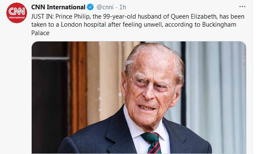
Task: Open the CNN International account name link
Action: 58,7
